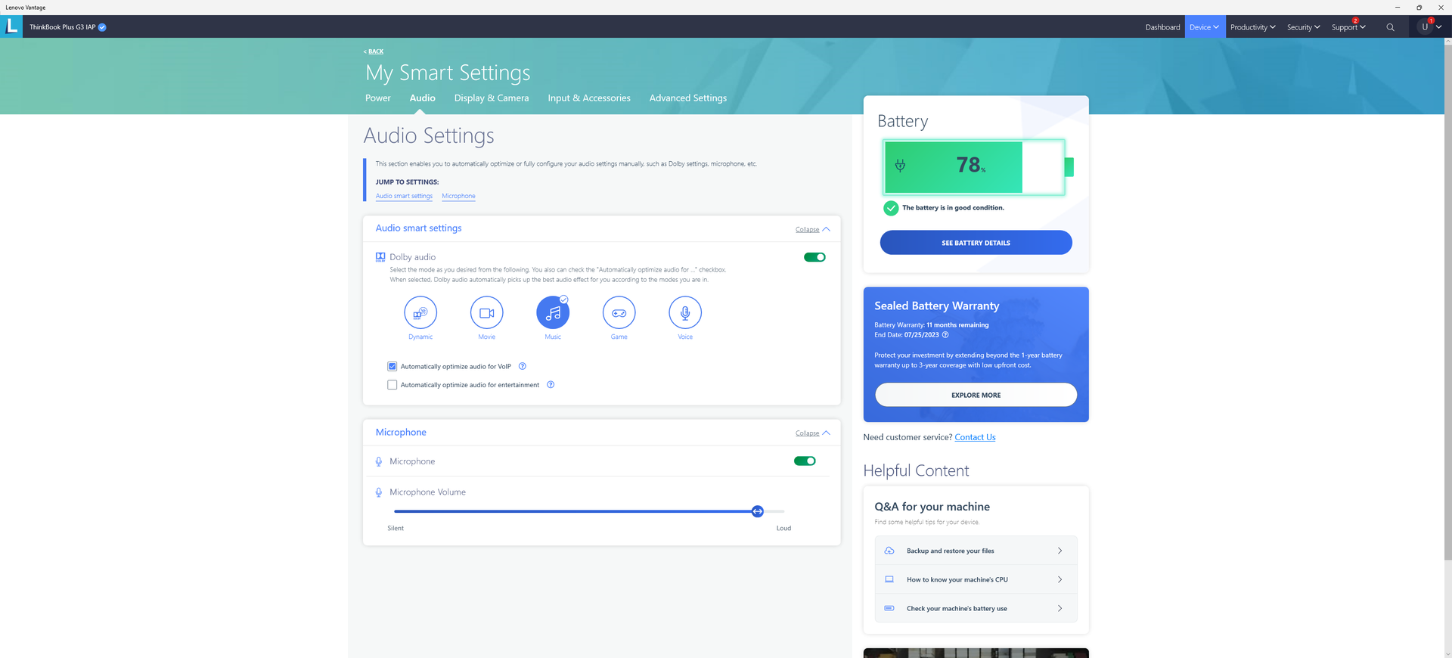Toggle the Microphone switch

click(805, 461)
